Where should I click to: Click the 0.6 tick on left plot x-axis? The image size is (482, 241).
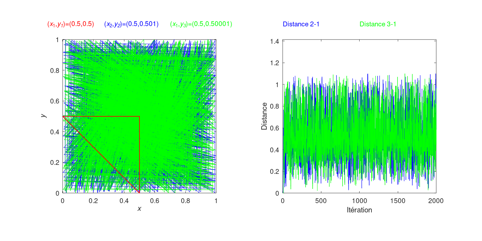pos(155,201)
